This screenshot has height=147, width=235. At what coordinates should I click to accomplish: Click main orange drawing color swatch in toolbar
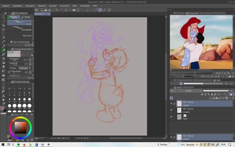[2, 108]
